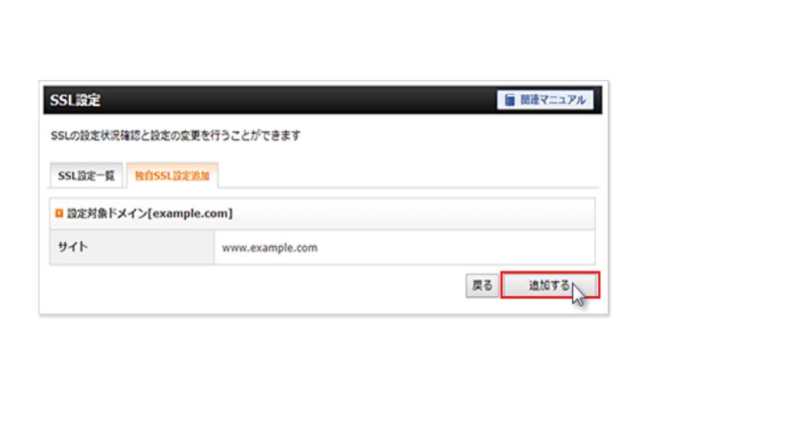
Task: Click the black SSL設定 header bar
Action: pyautogui.click(x=323, y=100)
